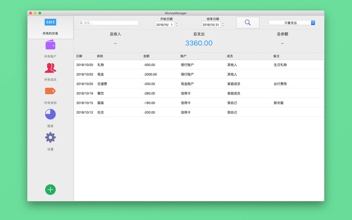Sort by the 类别 column header

(100, 56)
